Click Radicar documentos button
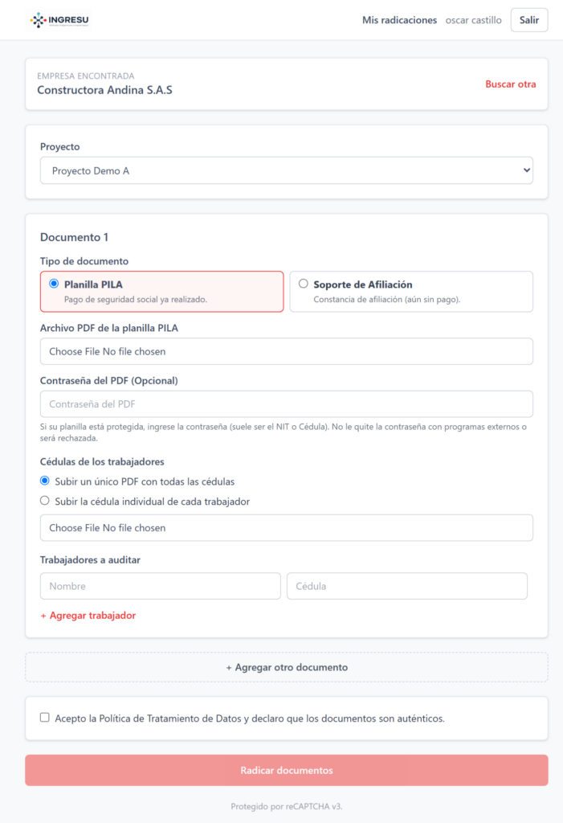 (x=287, y=770)
